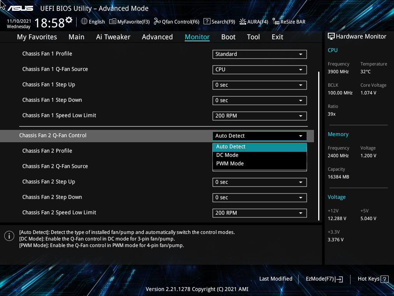Image resolution: width=394 pixels, height=296 pixels.
Task: Click Chassis Fan 1 Step Down label
Action: click(x=52, y=100)
